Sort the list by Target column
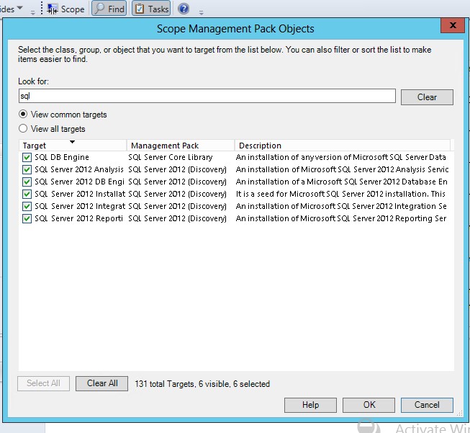This screenshot has height=433, width=470. tap(73, 146)
